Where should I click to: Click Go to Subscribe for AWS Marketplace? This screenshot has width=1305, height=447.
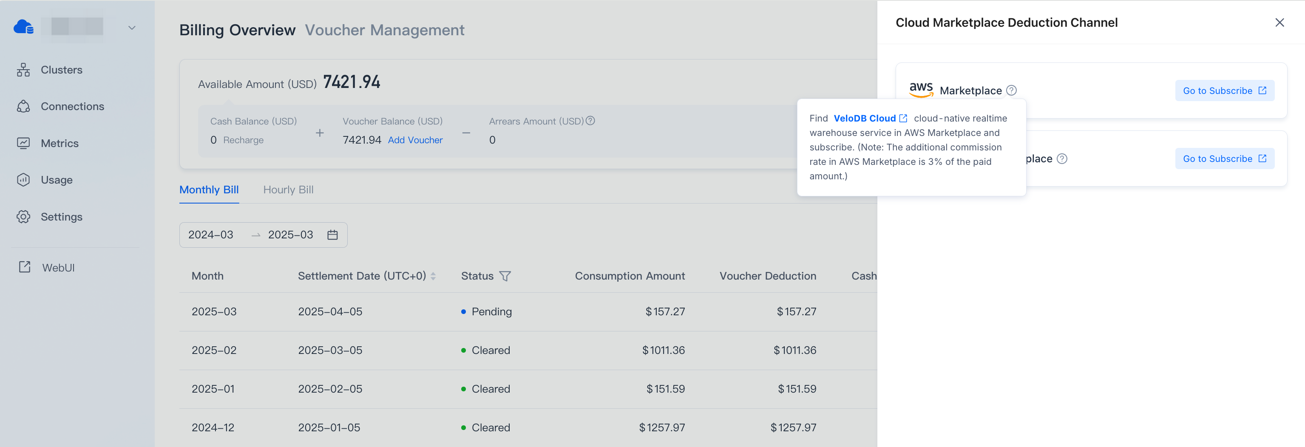(1224, 91)
